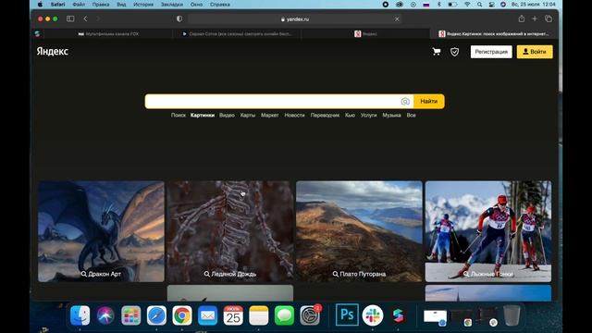The image size is (592, 333).
Task: Open Messages from the dock
Action: click(x=284, y=315)
